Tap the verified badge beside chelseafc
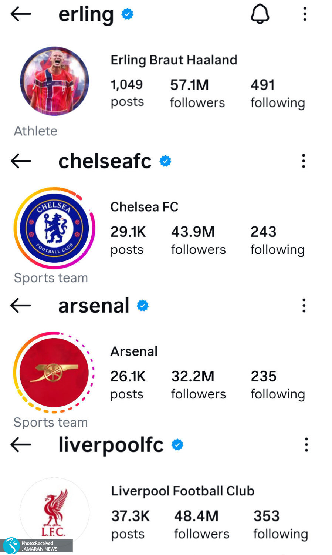Viewport: 332px width, 555px height. click(165, 161)
